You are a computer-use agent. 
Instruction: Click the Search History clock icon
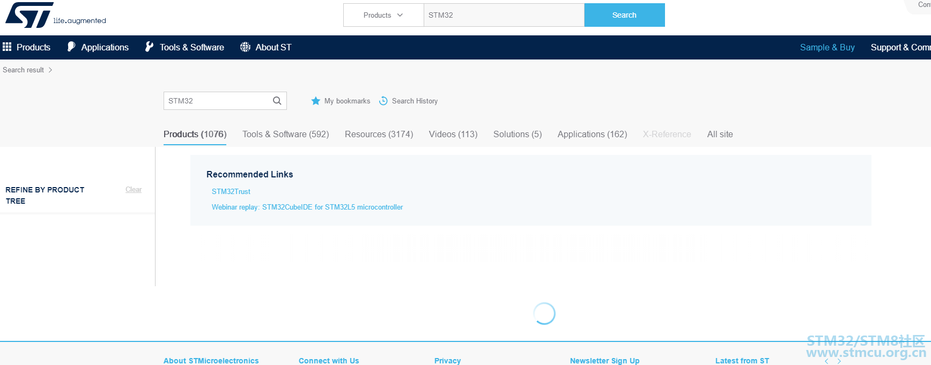tap(383, 101)
